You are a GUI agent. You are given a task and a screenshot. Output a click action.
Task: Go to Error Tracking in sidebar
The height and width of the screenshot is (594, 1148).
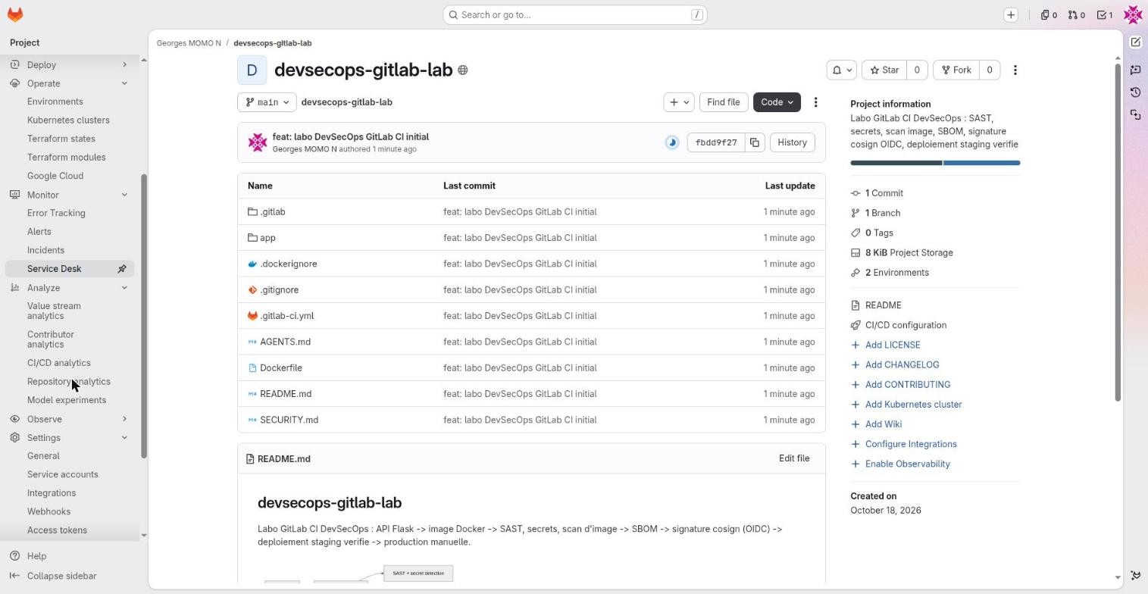(56, 214)
